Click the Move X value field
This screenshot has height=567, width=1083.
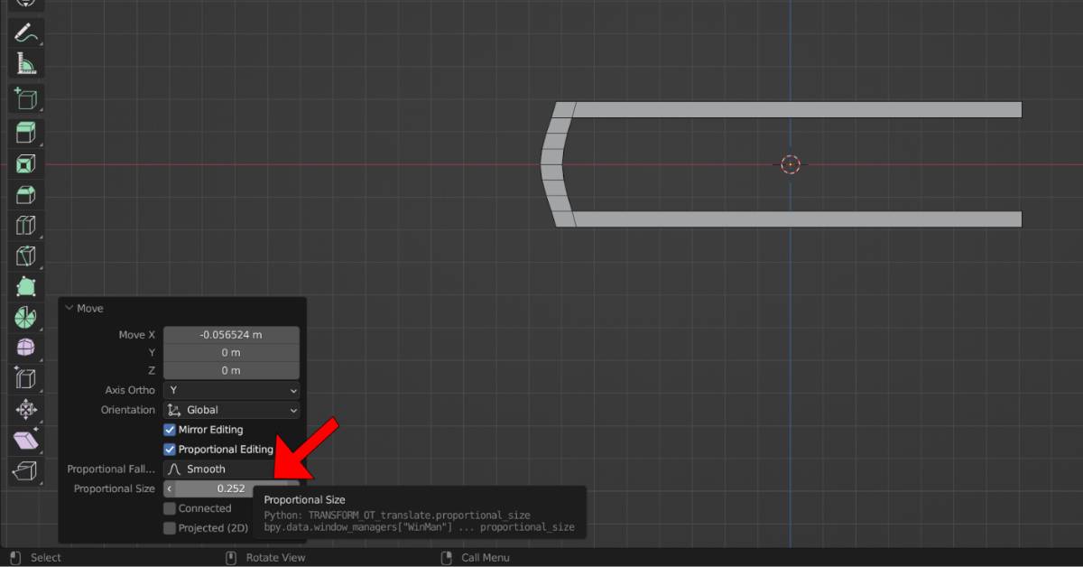coord(231,333)
